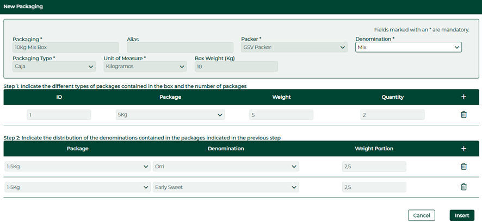Click the Weight Portion field in the Early Sweet row
This screenshot has width=482, height=223.
pyautogui.click(x=374, y=187)
